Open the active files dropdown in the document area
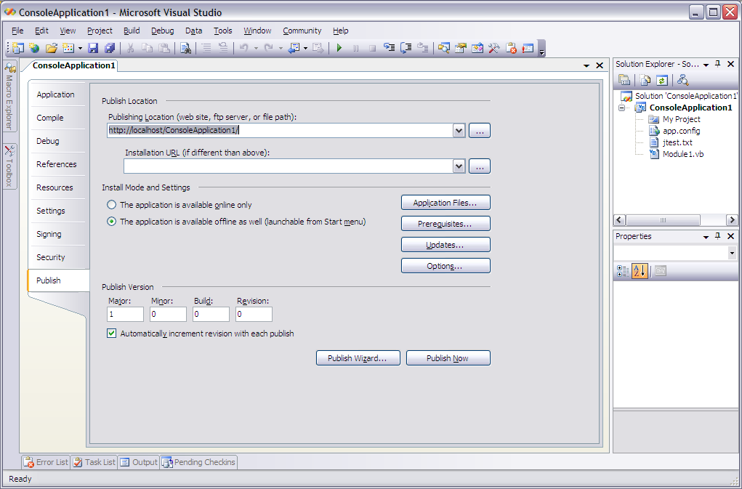 coord(586,65)
